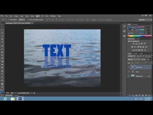Open the Mini Bridge tab
The image size is (153, 115).
click(9, 95)
